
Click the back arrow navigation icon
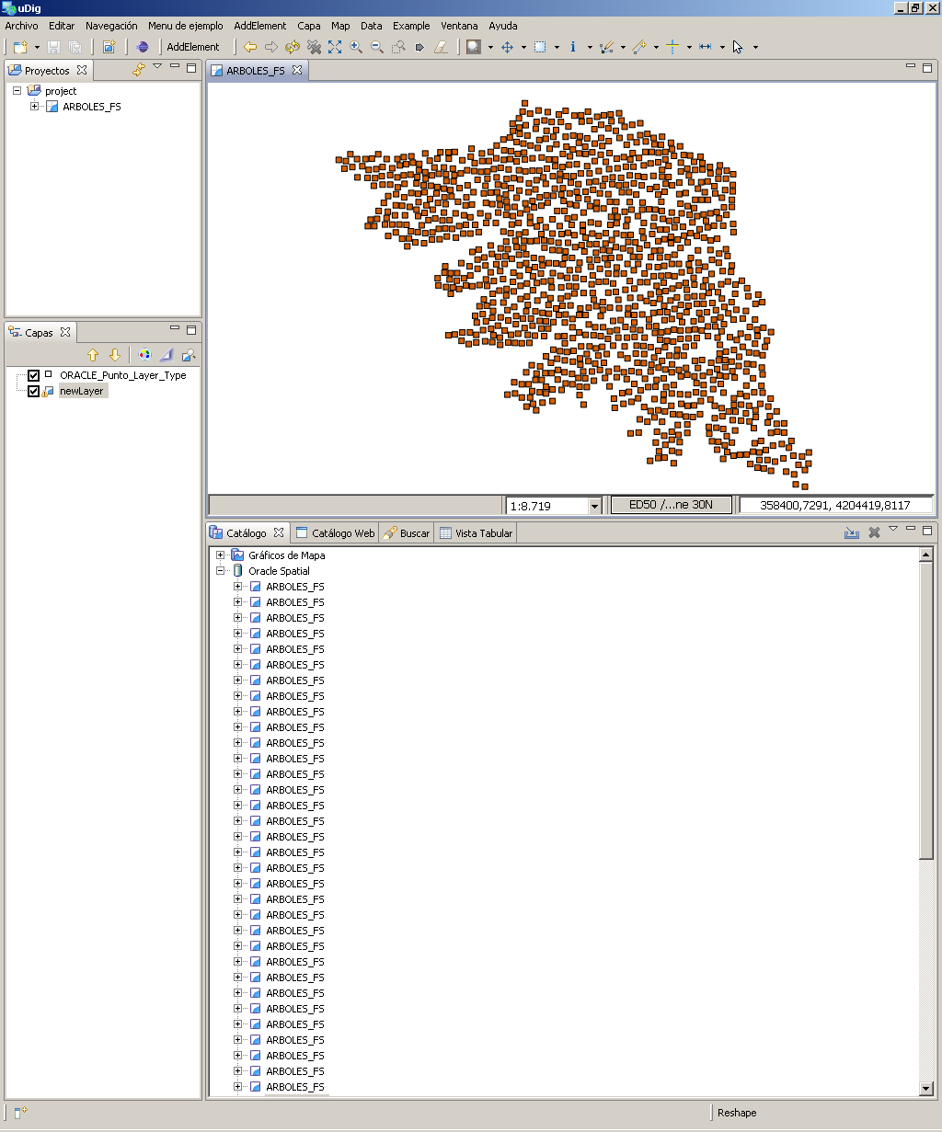click(x=249, y=47)
